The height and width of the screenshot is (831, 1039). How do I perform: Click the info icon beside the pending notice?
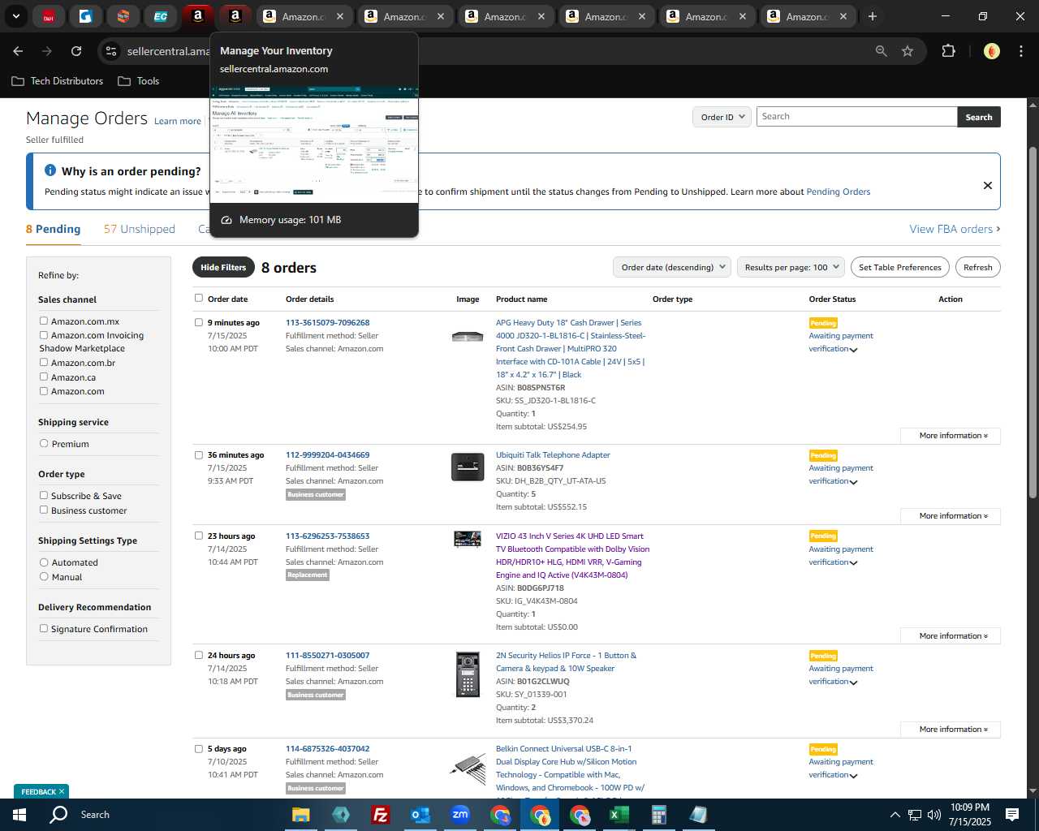pos(50,170)
